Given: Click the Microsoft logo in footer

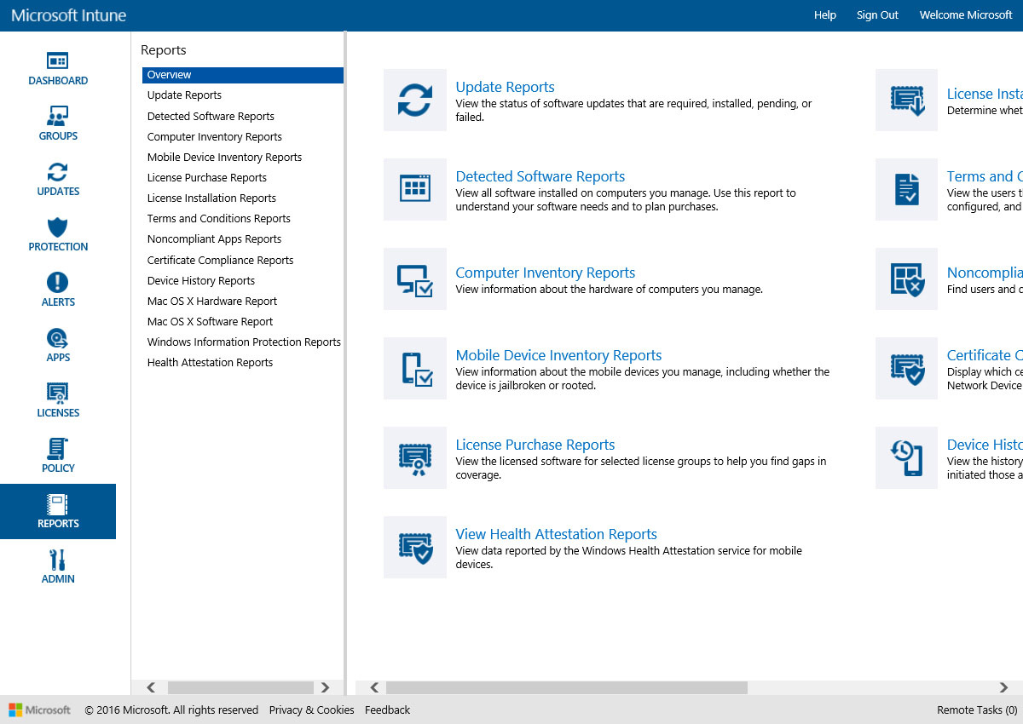Looking at the screenshot, I should coord(39,710).
